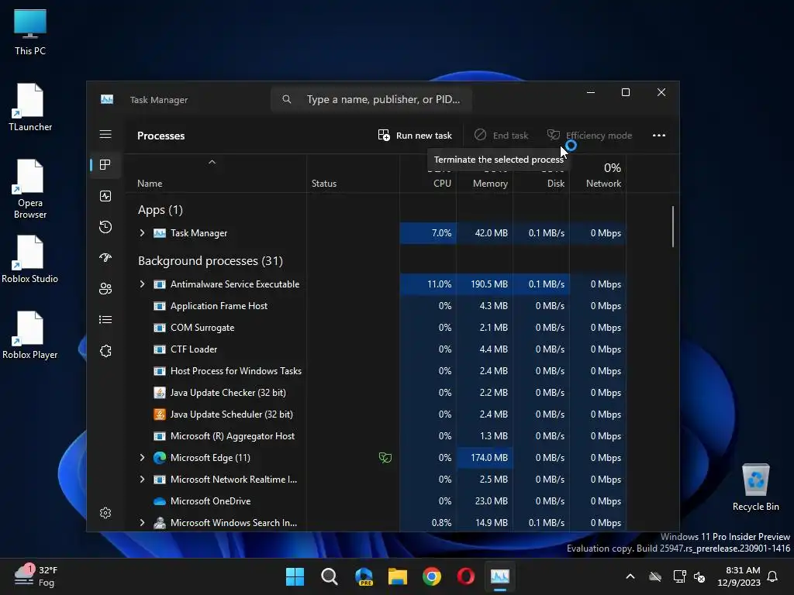Select the Recycle Bin desktop icon
The width and height of the screenshot is (794, 595).
pyautogui.click(x=755, y=487)
